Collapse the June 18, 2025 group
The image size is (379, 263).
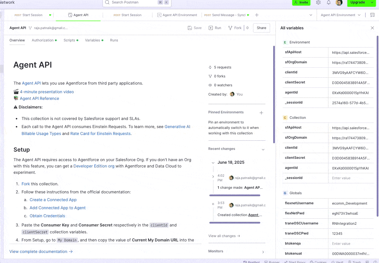pyautogui.click(x=213, y=163)
